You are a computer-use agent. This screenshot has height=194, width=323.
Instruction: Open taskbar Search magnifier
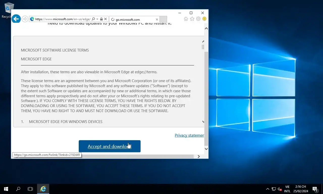(18, 189)
